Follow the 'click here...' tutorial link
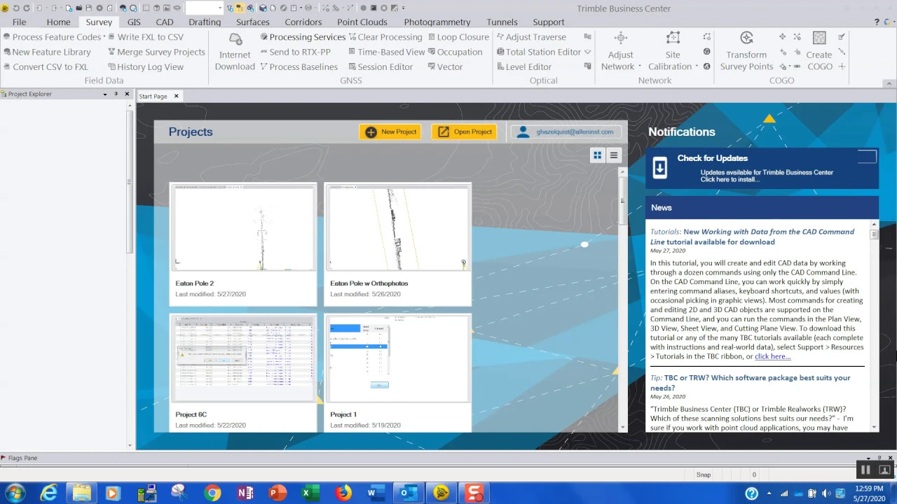Screen dimensions: 897x504 (x=772, y=356)
